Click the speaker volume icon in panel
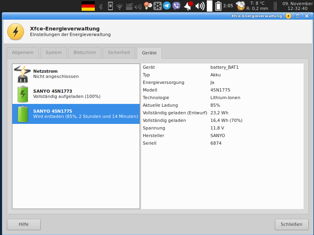 pyautogui.click(x=200, y=6)
